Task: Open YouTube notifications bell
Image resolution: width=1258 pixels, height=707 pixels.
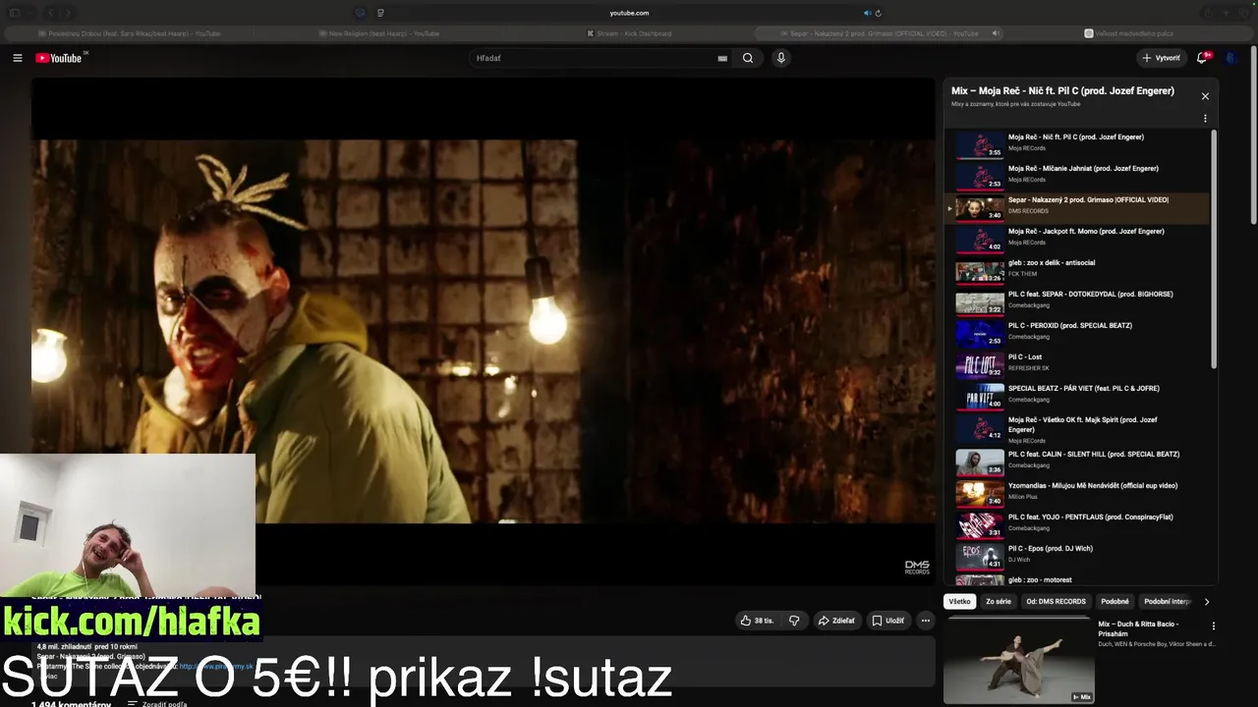Action: click(1202, 58)
